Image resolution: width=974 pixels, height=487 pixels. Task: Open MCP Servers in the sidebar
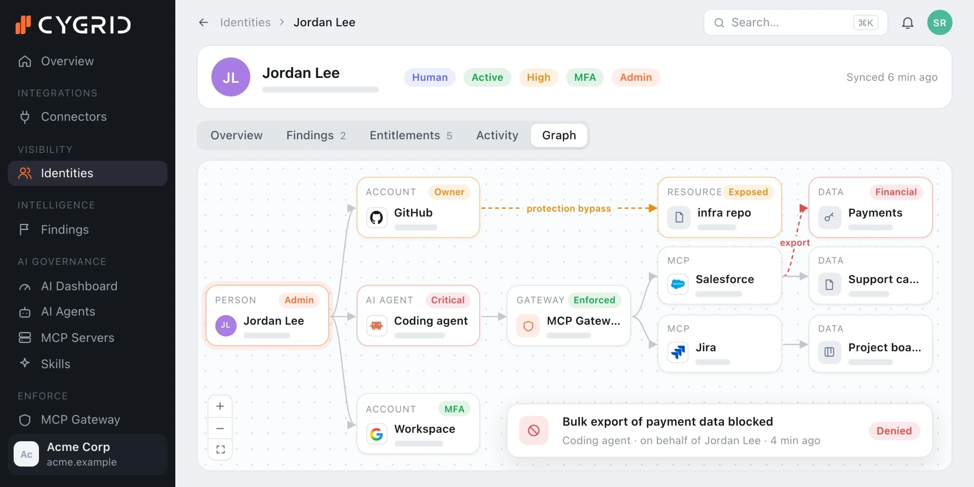tap(88, 338)
